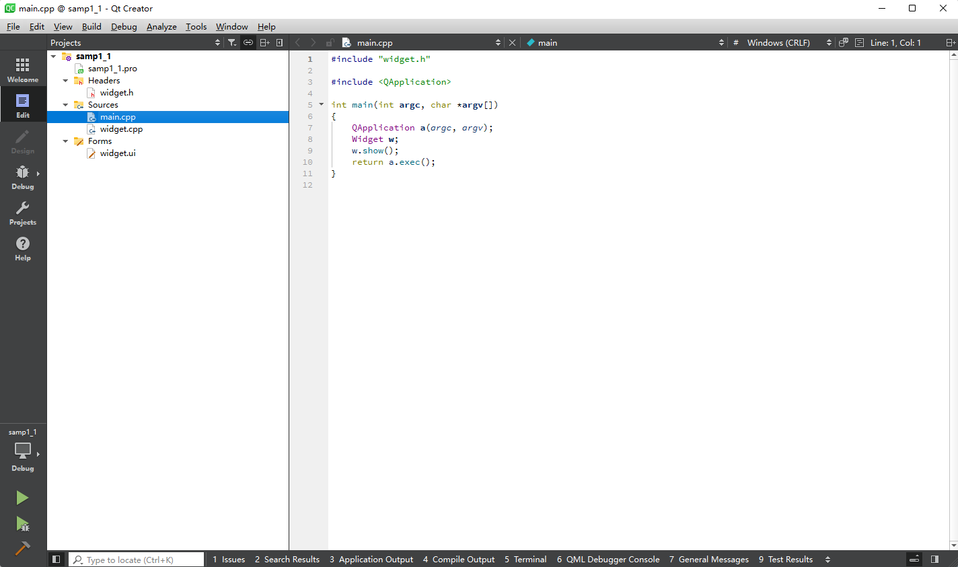
Task: Split the Projects side panel
Action: click(264, 42)
